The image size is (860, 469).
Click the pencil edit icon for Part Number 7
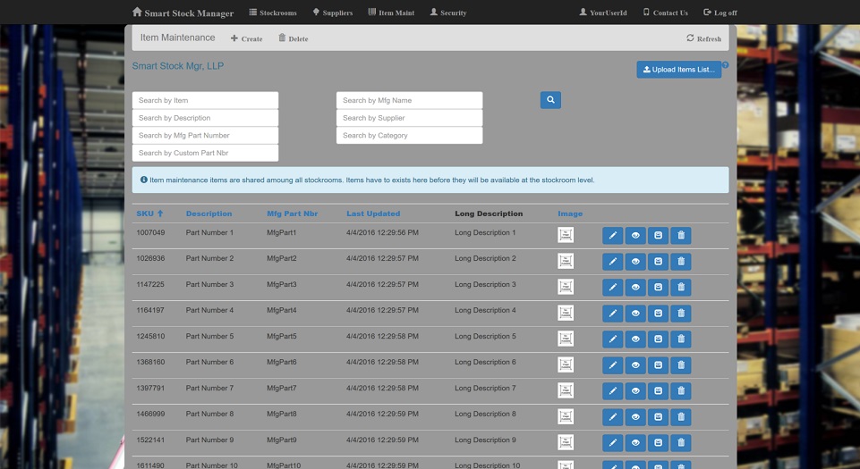612,391
